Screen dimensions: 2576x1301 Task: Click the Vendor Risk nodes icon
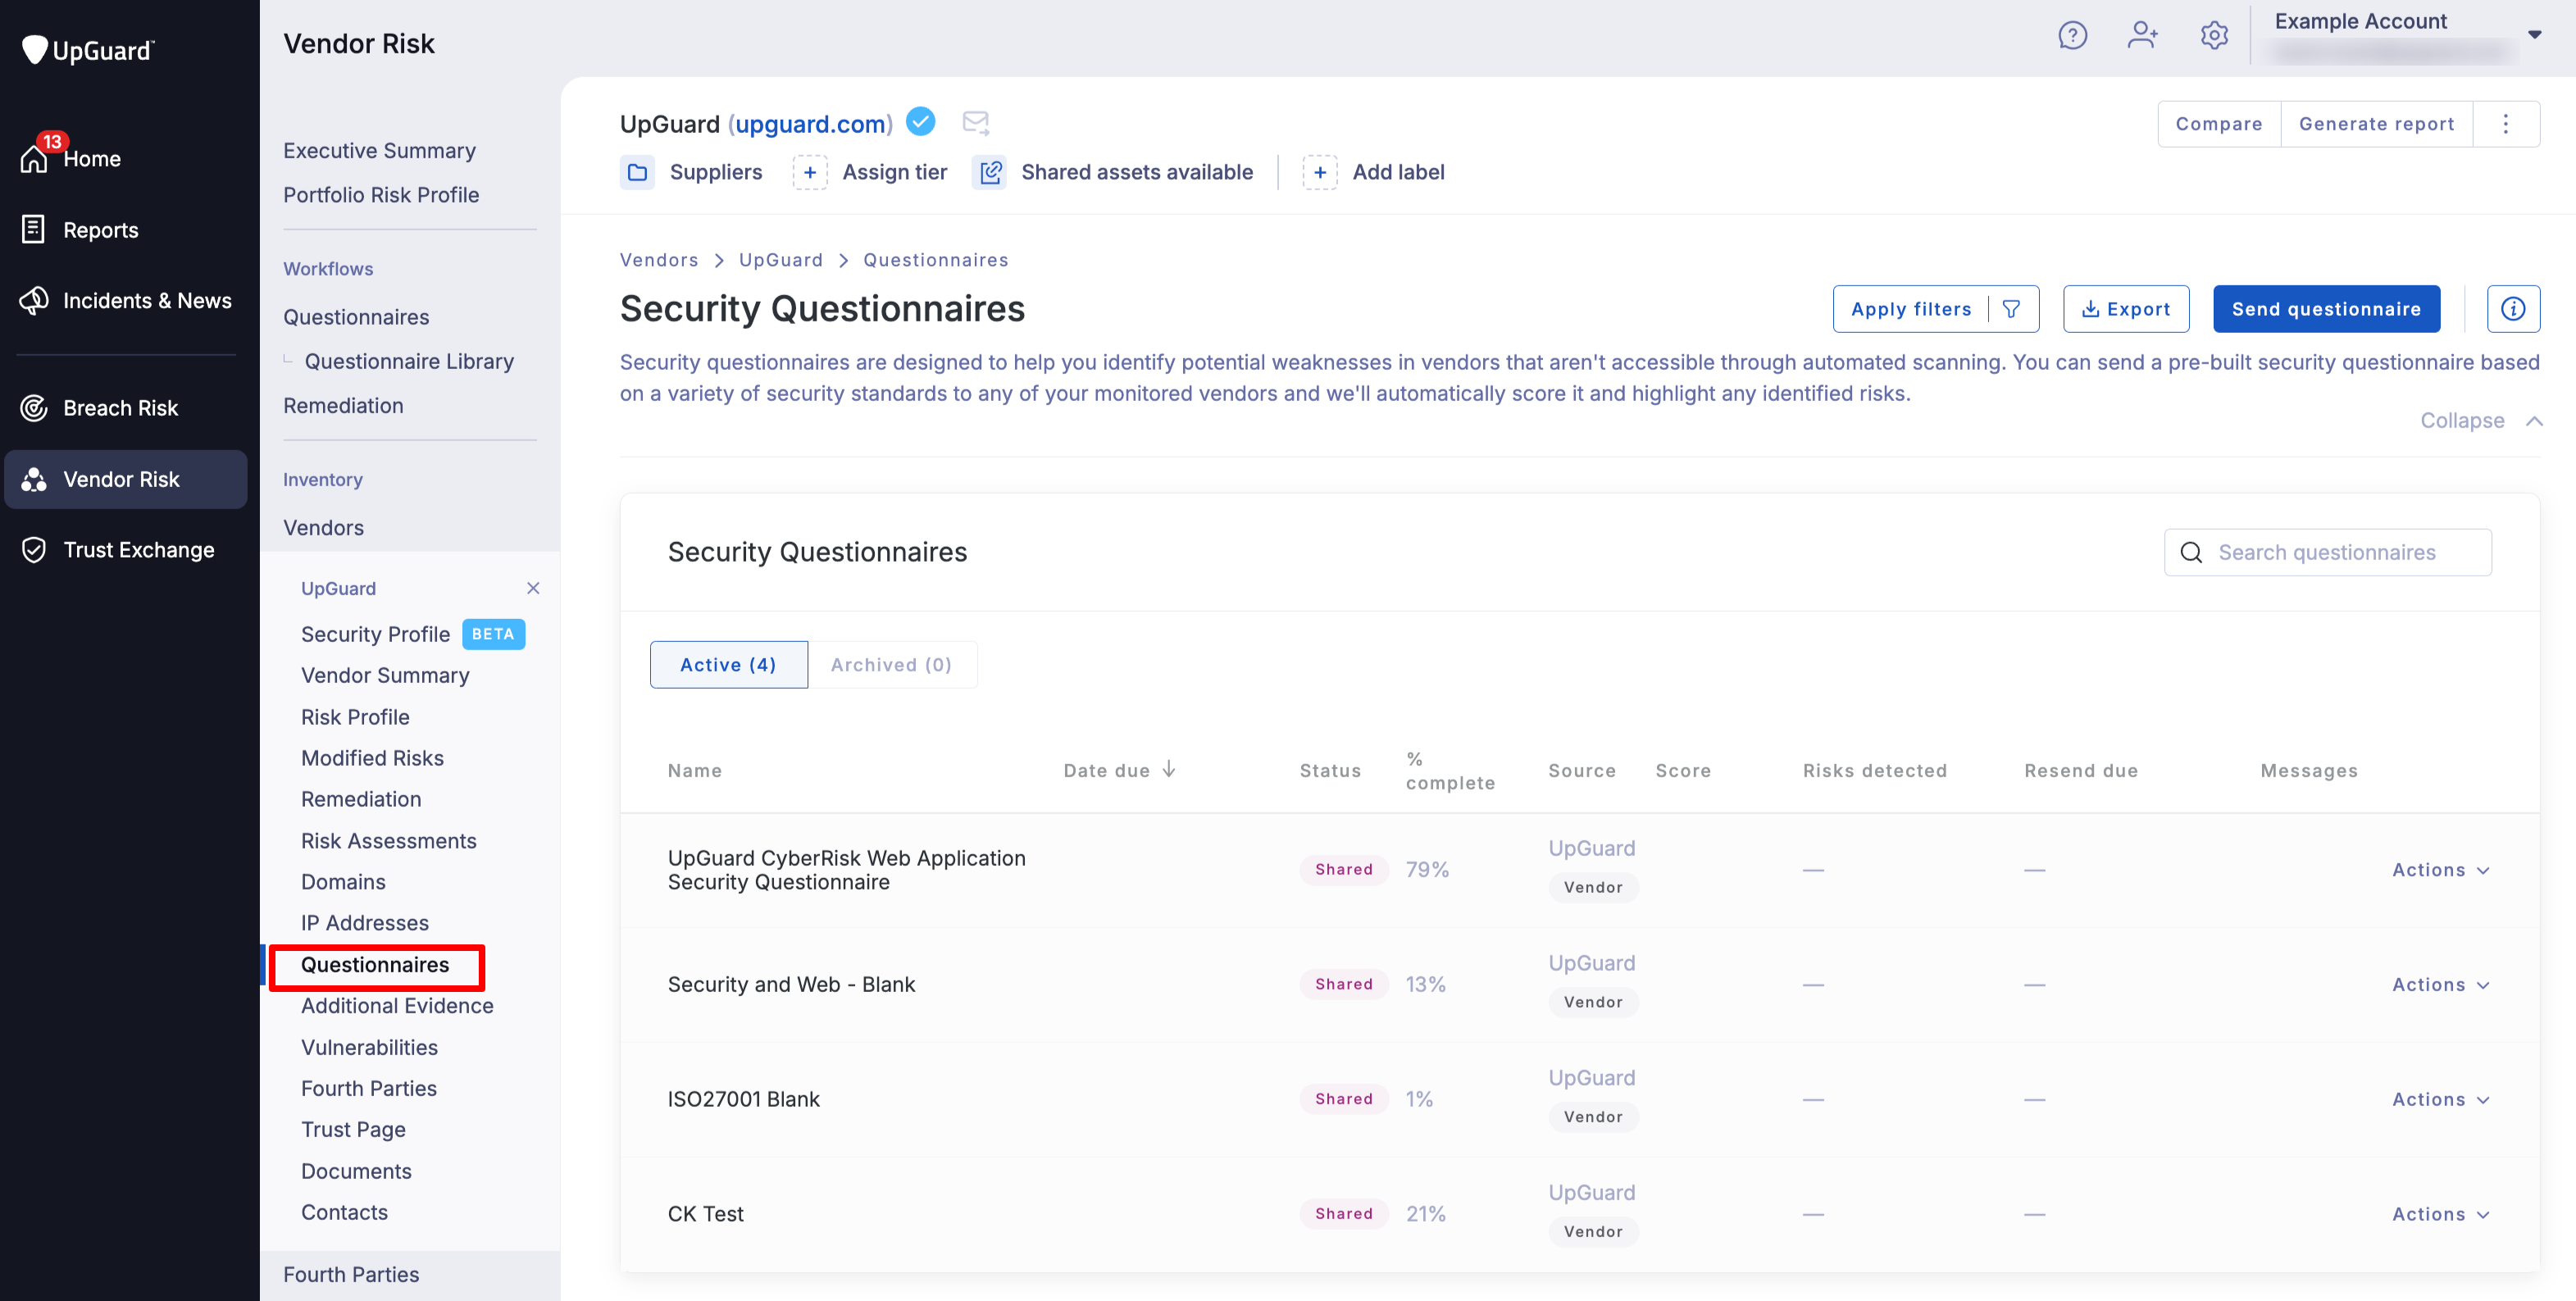34,479
